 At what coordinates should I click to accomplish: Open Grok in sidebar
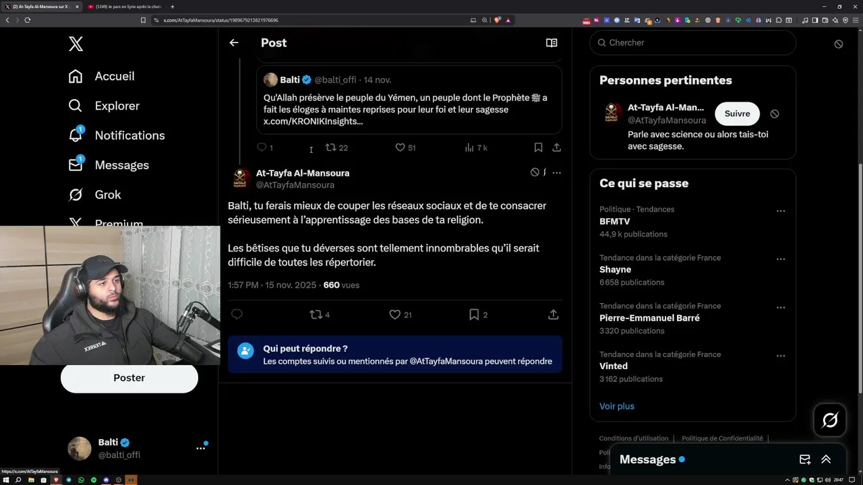tap(95, 195)
